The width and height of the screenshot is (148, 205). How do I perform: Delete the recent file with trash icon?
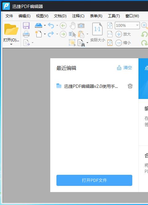click(x=130, y=86)
